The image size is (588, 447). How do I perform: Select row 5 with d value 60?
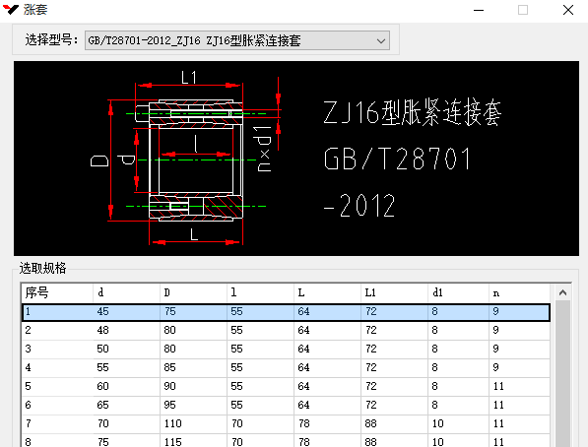[286, 387]
